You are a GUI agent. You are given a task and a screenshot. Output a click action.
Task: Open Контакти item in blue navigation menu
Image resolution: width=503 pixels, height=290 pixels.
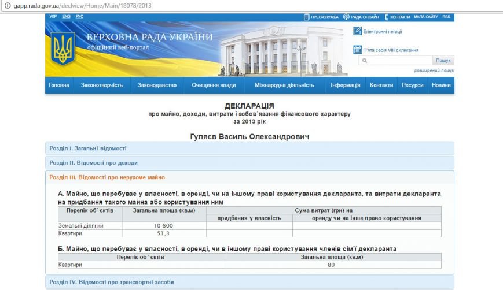pos(381,85)
